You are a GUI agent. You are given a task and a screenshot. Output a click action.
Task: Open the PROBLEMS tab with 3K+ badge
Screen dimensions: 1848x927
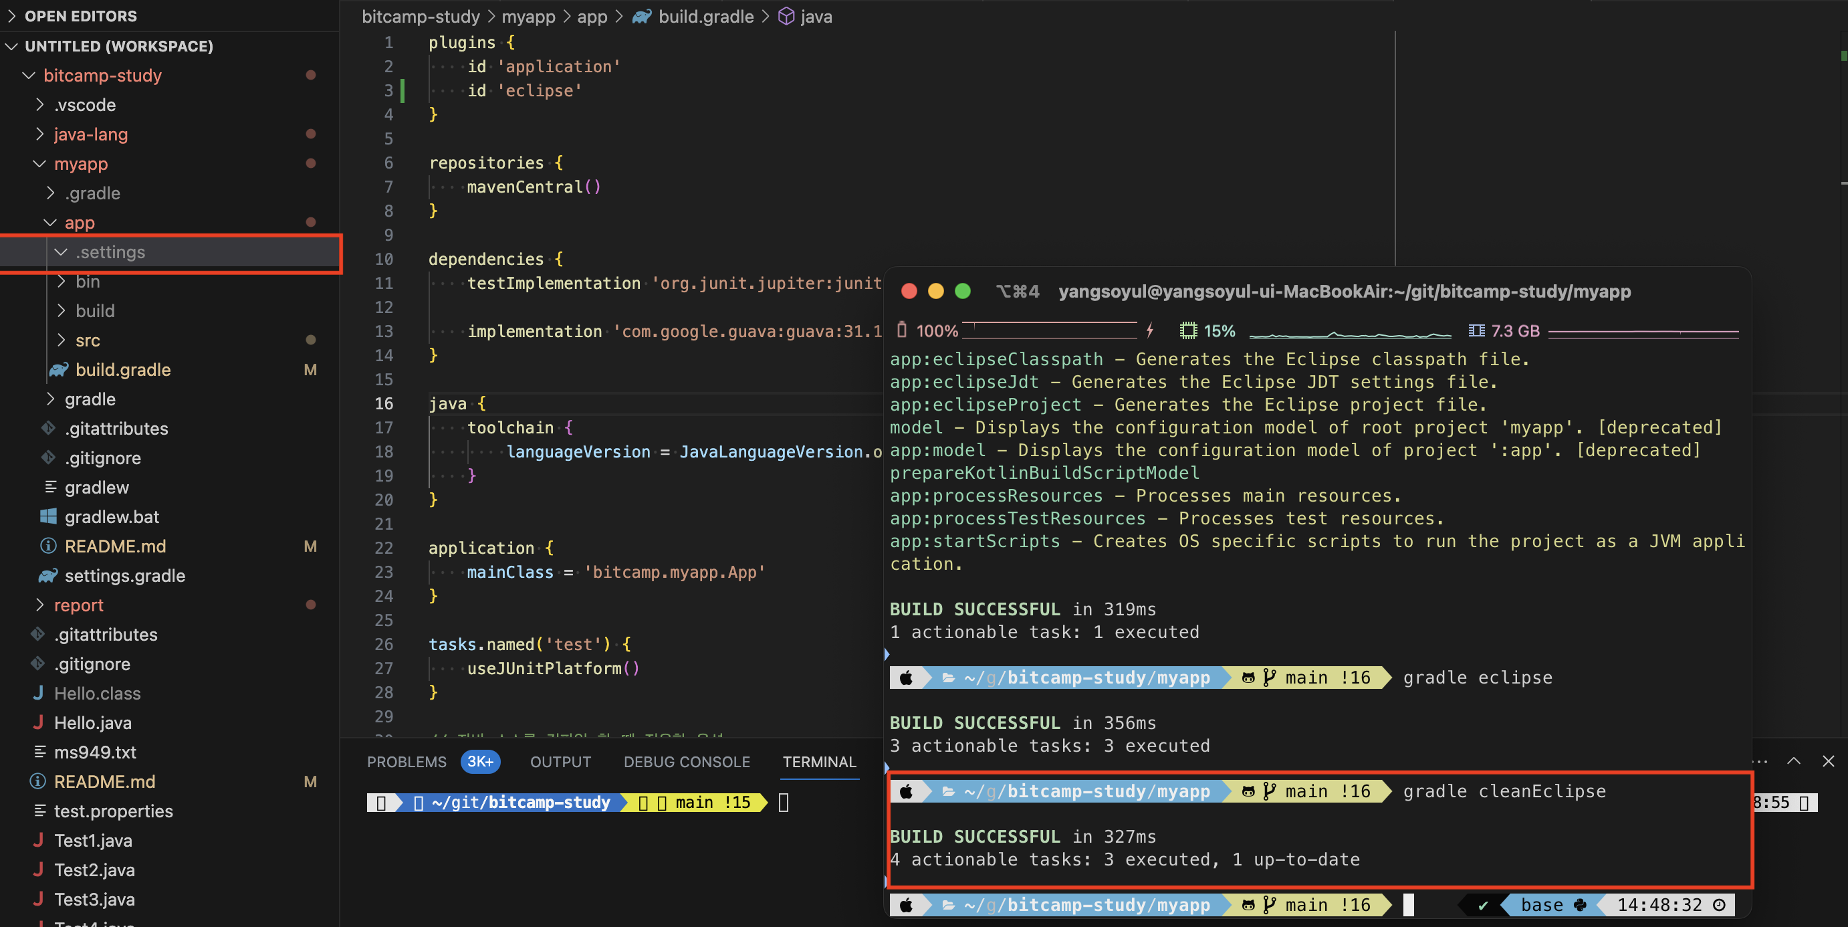(407, 762)
